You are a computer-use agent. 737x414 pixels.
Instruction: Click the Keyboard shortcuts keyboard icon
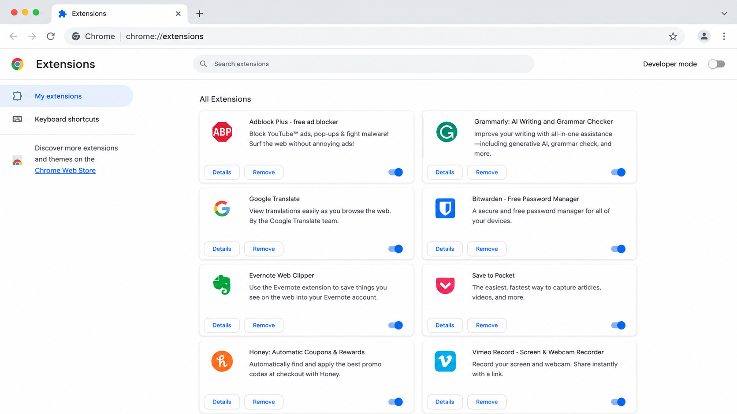click(x=17, y=119)
